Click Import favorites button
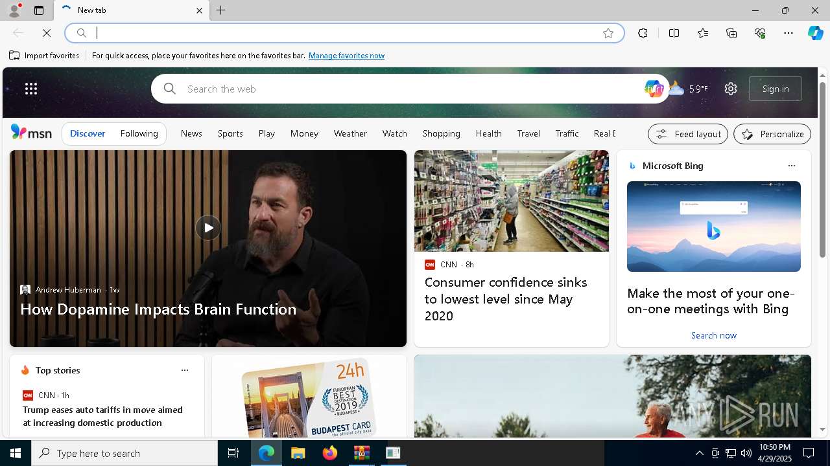 click(44, 56)
